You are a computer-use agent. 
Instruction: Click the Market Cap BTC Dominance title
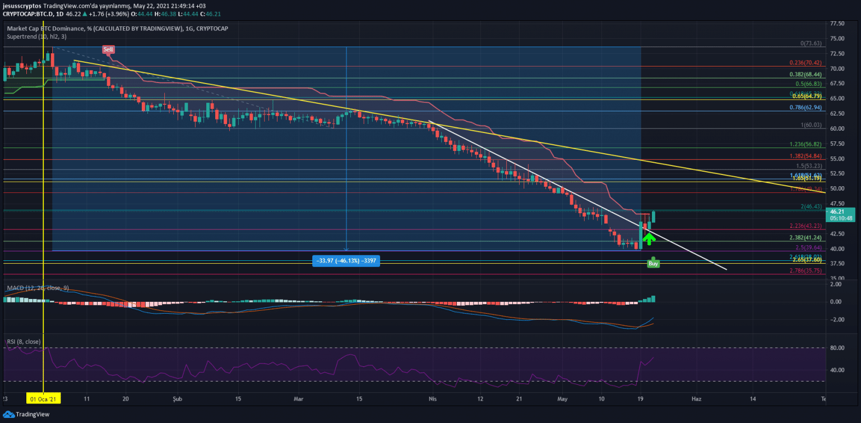pos(117,28)
